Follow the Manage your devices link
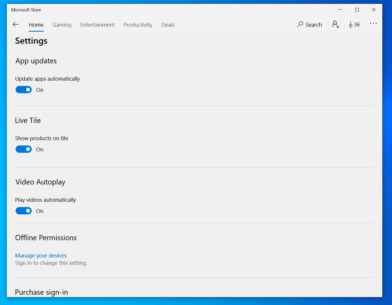392x305 pixels. (x=41, y=255)
